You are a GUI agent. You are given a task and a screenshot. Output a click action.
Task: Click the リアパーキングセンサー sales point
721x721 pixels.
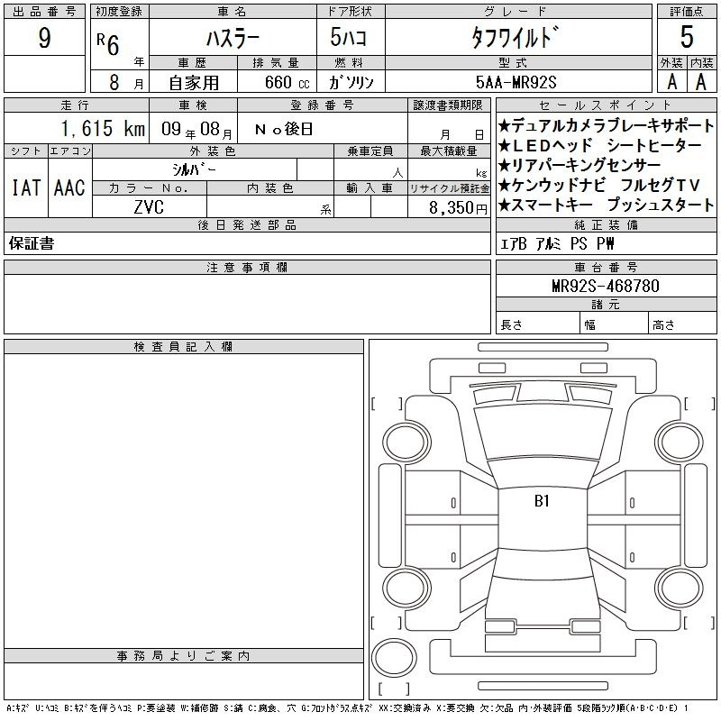580,165
